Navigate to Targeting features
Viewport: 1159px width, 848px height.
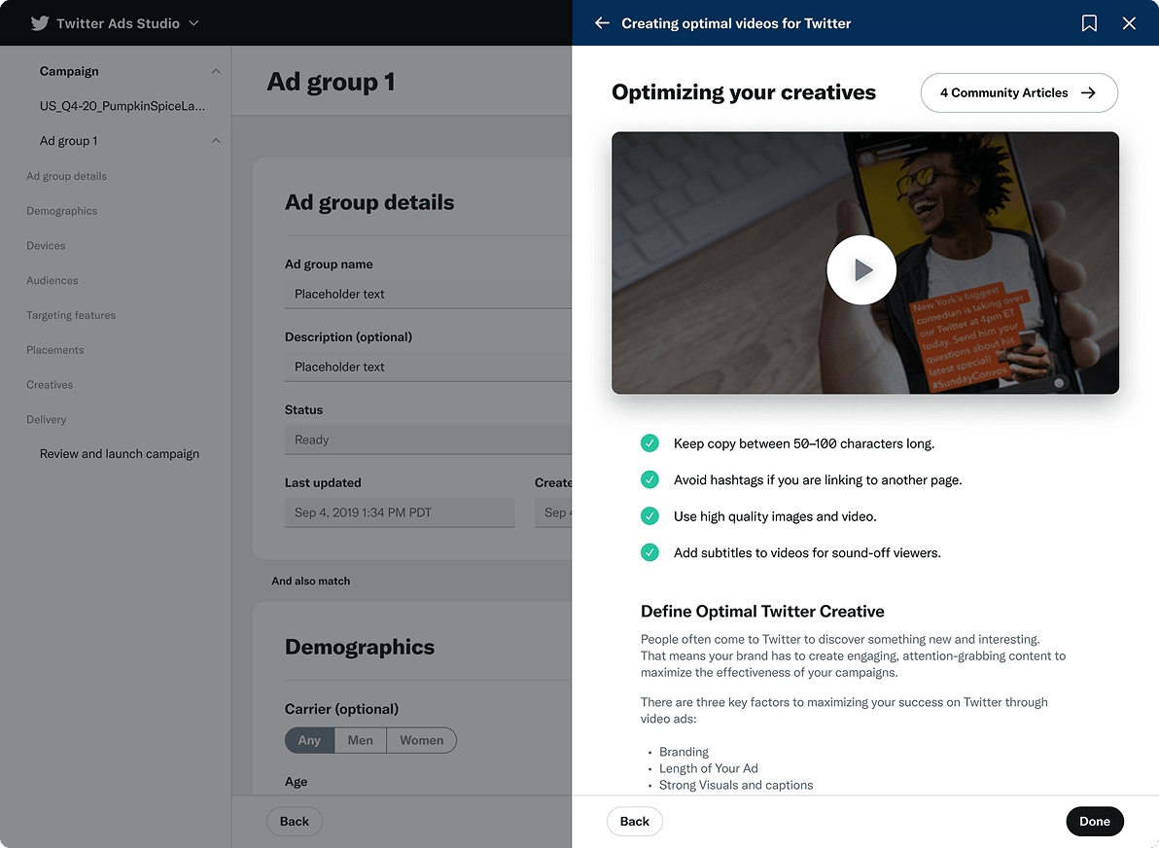click(72, 315)
